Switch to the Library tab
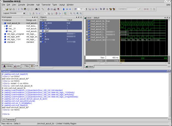 (8, 66)
